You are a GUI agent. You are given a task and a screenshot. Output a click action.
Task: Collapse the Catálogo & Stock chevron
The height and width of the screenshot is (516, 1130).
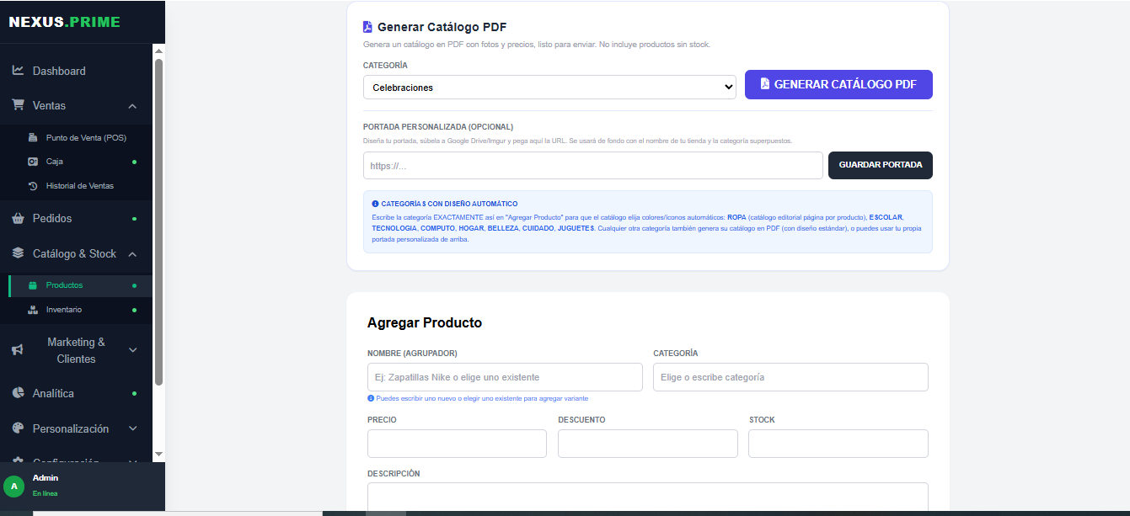[132, 254]
